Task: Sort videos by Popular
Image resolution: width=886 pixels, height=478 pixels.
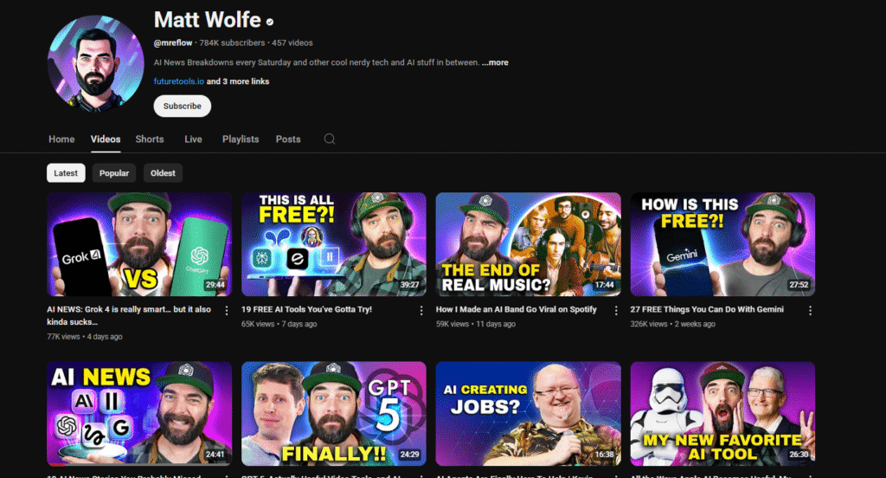Action: tap(114, 173)
